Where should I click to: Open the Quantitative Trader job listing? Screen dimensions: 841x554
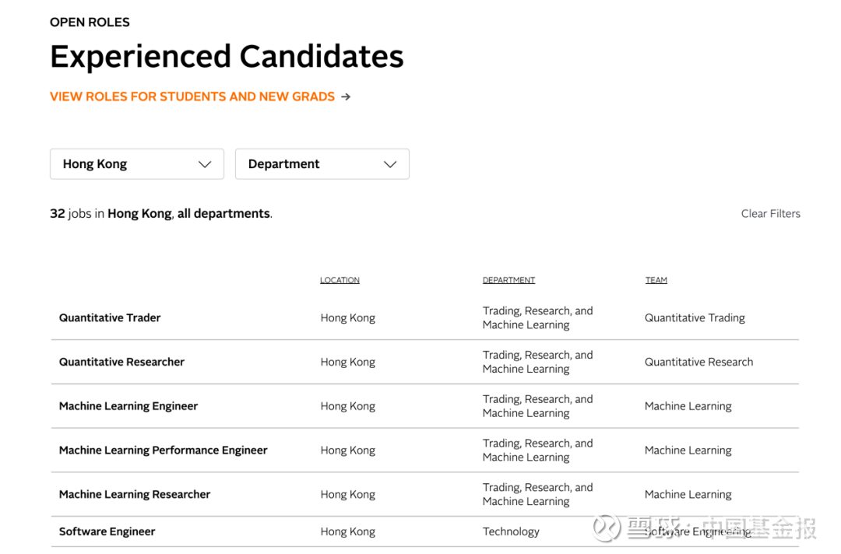pyautogui.click(x=110, y=317)
